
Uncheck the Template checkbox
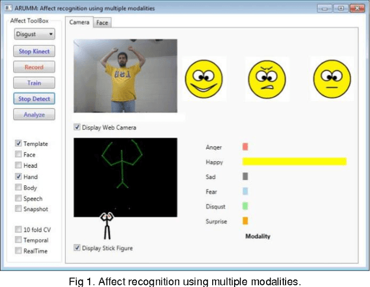[19, 143]
